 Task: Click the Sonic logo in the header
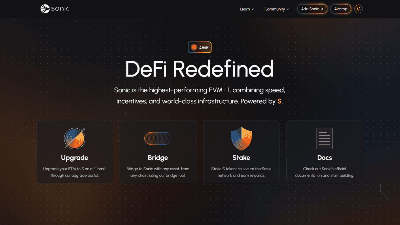coord(55,9)
